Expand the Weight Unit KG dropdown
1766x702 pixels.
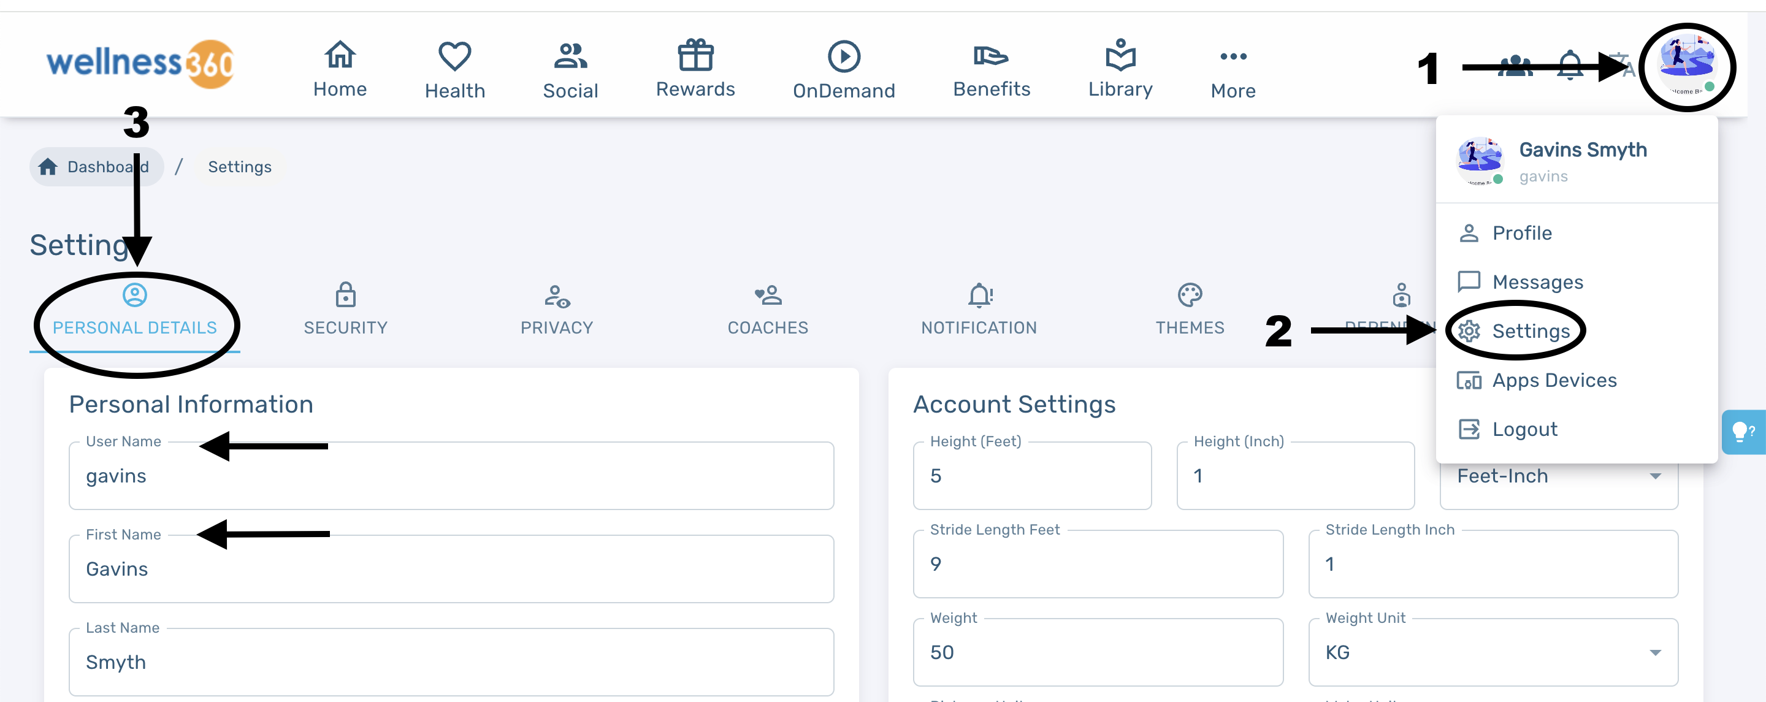[x=1493, y=652]
